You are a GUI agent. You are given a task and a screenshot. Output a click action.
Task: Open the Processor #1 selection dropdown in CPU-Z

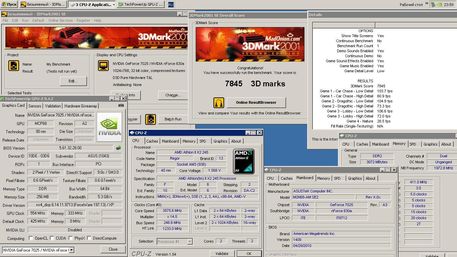pyautogui.click(x=190, y=241)
